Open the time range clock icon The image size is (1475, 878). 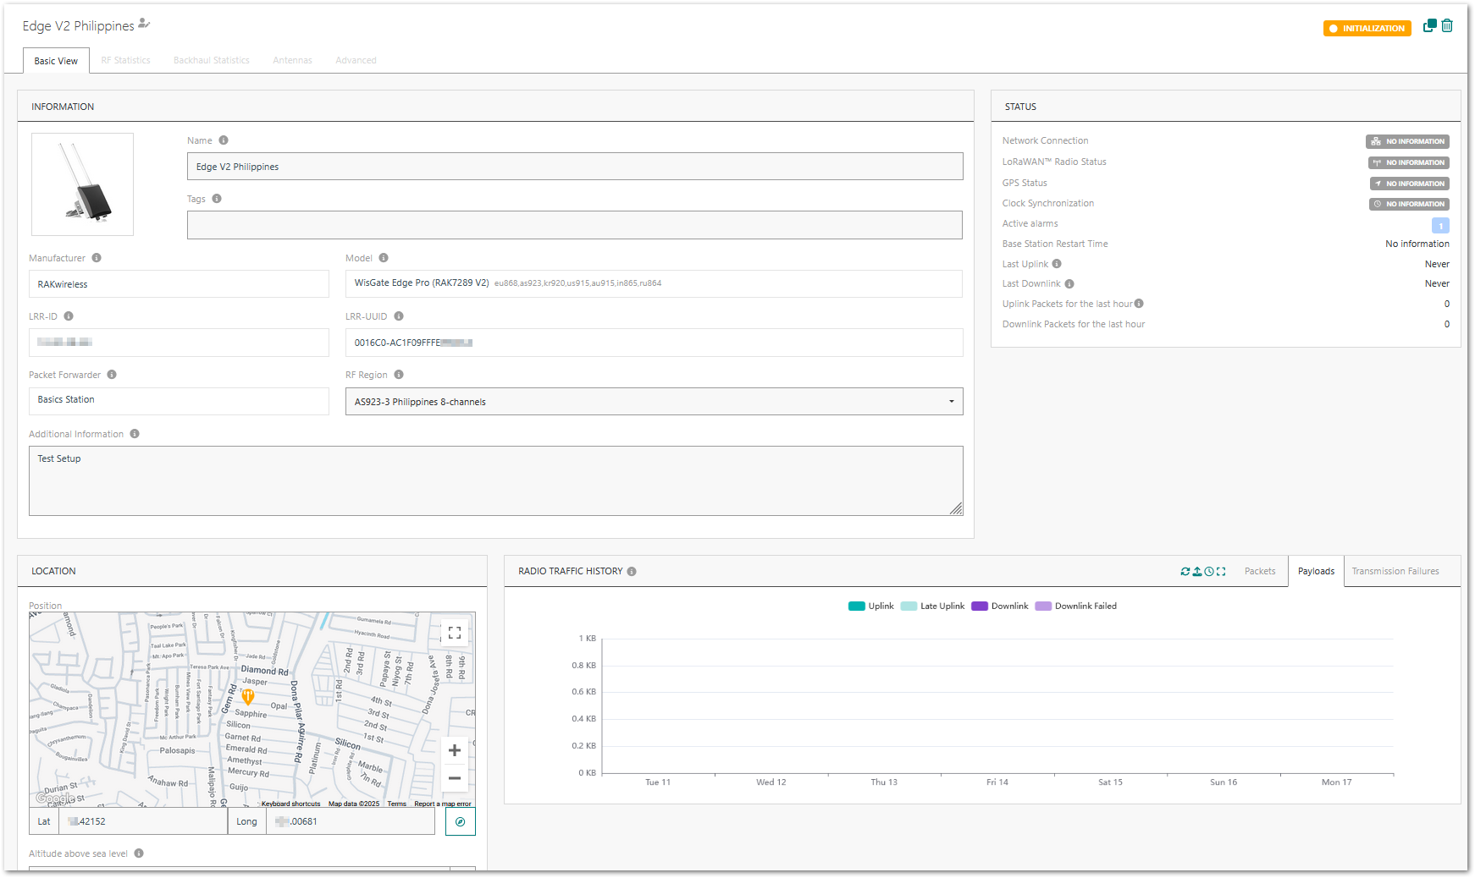(x=1209, y=572)
